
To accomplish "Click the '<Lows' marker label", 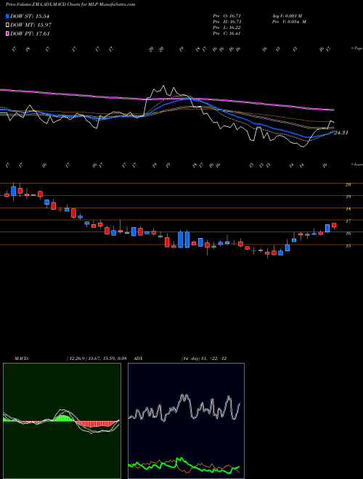I will pyautogui.click(x=356, y=164).
